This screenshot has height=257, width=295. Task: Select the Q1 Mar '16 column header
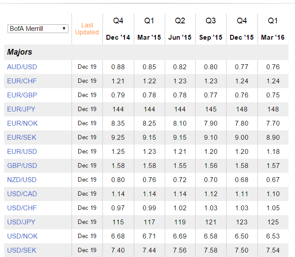(273, 29)
